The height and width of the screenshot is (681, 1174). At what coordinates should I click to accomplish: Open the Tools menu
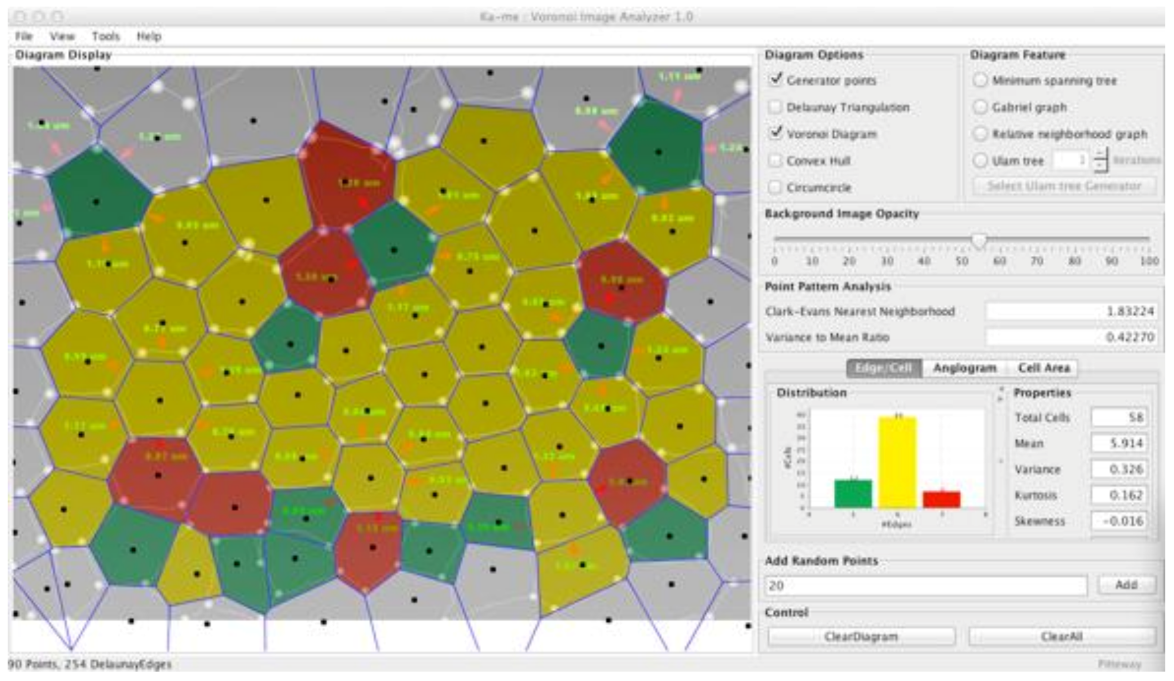click(106, 36)
